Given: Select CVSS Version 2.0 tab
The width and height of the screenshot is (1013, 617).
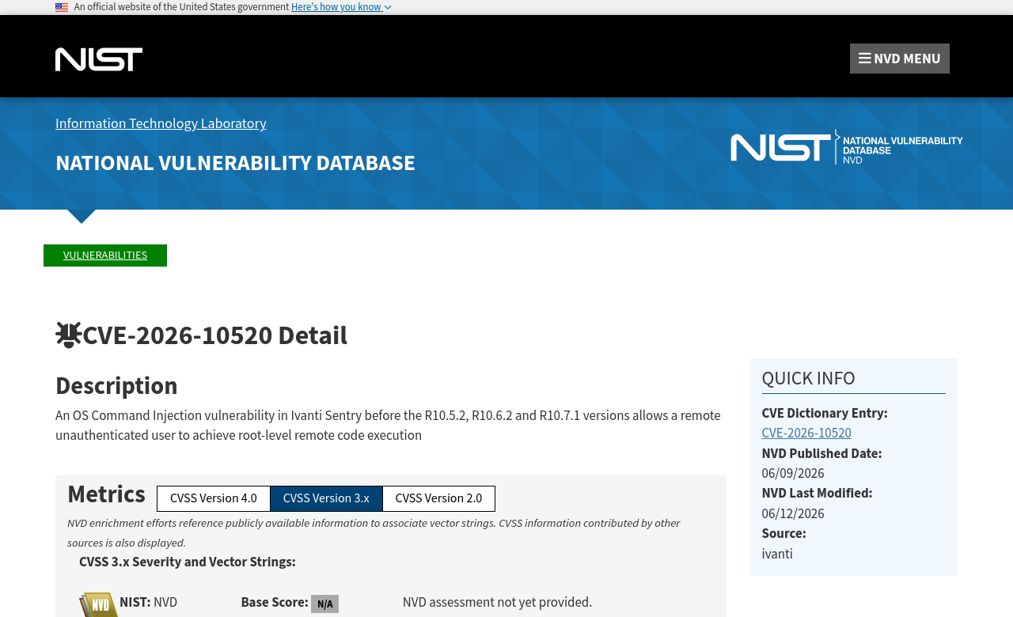Looking at the screenshot, I should pos(438,499).
